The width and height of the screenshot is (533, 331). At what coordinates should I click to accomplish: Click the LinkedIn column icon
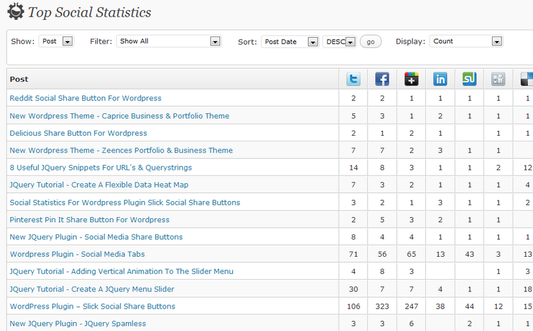pyautogui.click(x=440, y=79)
